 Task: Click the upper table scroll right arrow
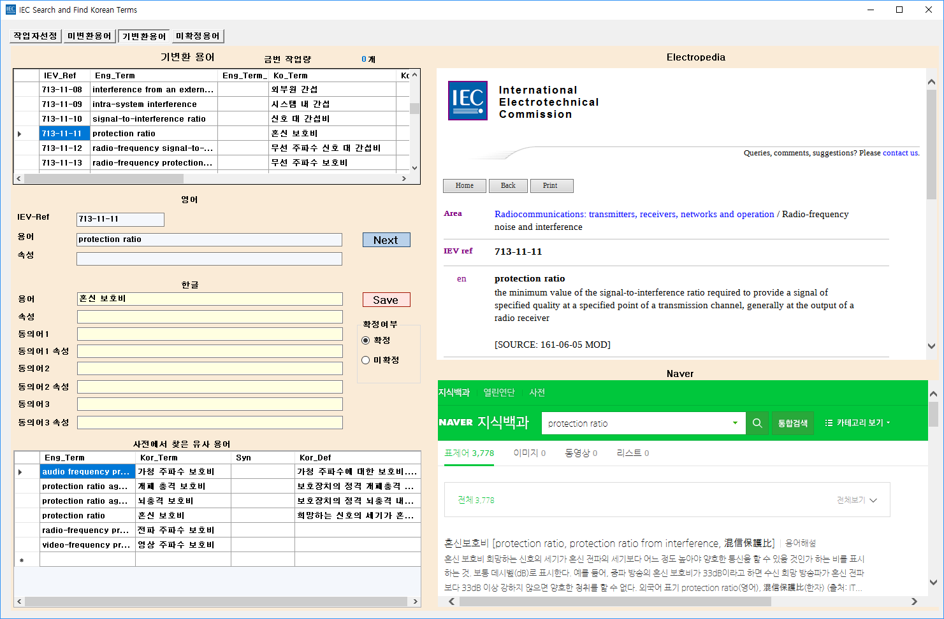tap(404, 179)
